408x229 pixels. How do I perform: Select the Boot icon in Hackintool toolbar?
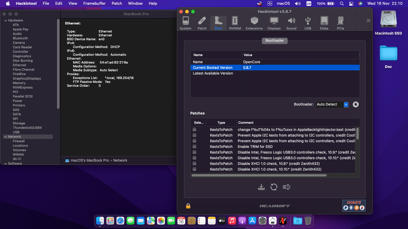coord(218,23)
